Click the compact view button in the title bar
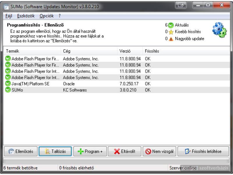Screen dimensions: 233x175 tap(181, 5)
